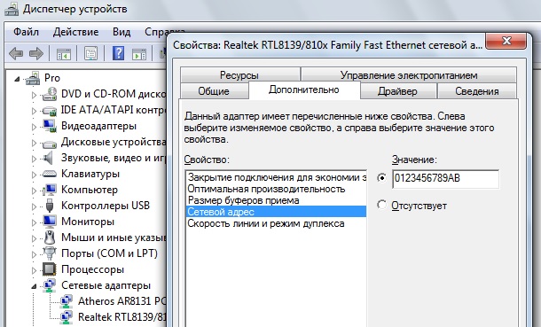Screen dimensions: 541x327
Task: Click the Контроллеры USB plug icon
Action: (50, 206)
